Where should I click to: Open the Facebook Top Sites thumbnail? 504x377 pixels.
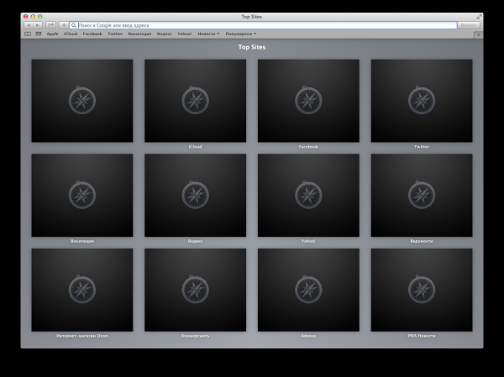tap(308, 101)
